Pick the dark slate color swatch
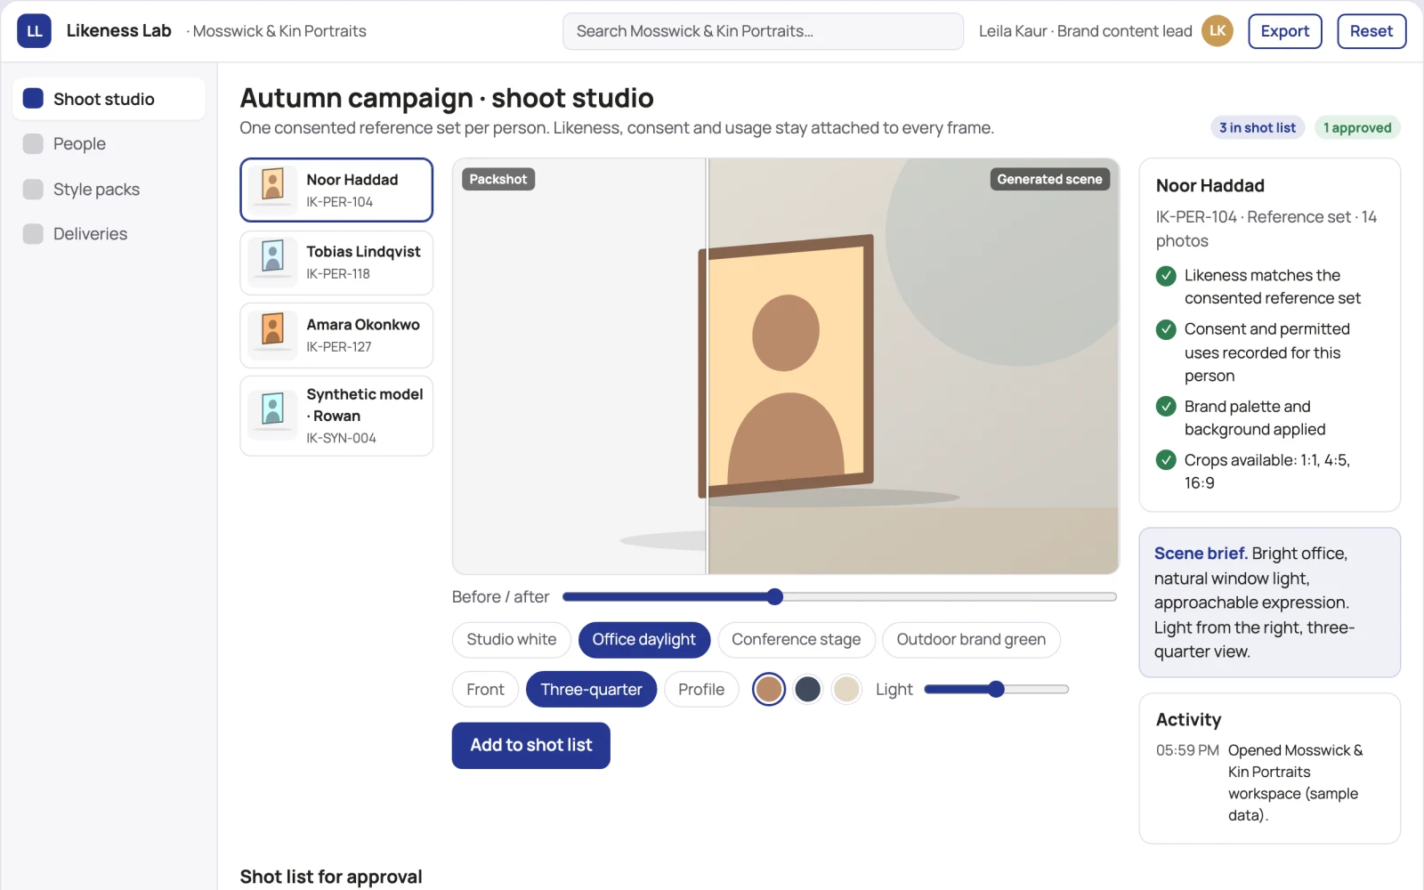The image size is (1424, 890). [808, 689]
